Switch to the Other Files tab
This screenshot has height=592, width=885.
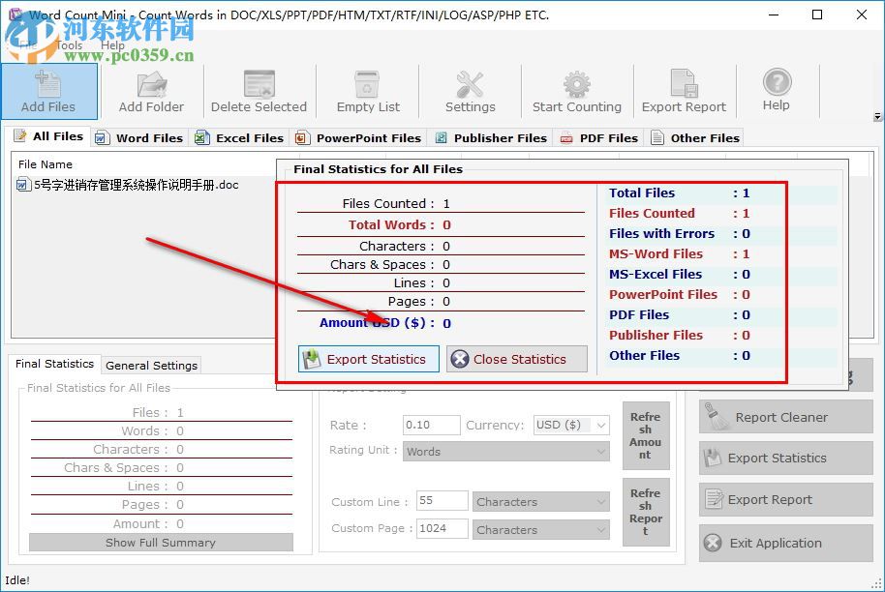pyautogui.click(x=695, y=137)
